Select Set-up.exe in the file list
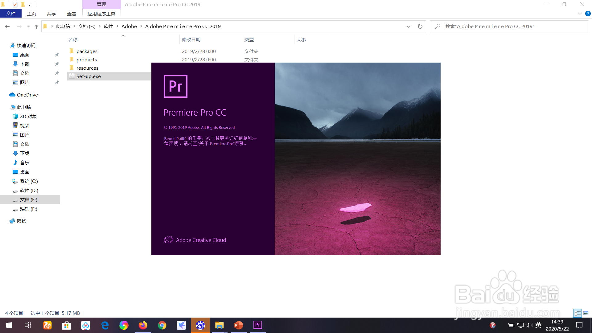Viewport: 592px width, 333px height. pyautogui.click(x=88, y=76)
